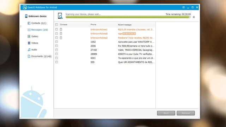Toggle the select-all checkbox in header
Image resolution: width=226 pixels, height=127 pixels.
(56, 25)
